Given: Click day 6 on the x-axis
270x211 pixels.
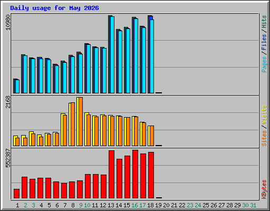Looking at the screenshot, I should (x=57, y=205).
